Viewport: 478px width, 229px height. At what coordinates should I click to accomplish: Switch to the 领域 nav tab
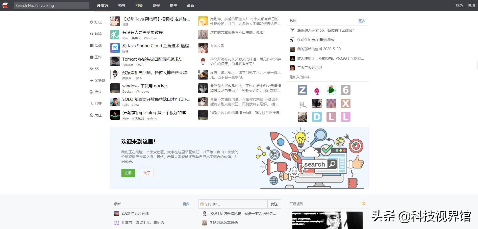(x=121, y=5)
